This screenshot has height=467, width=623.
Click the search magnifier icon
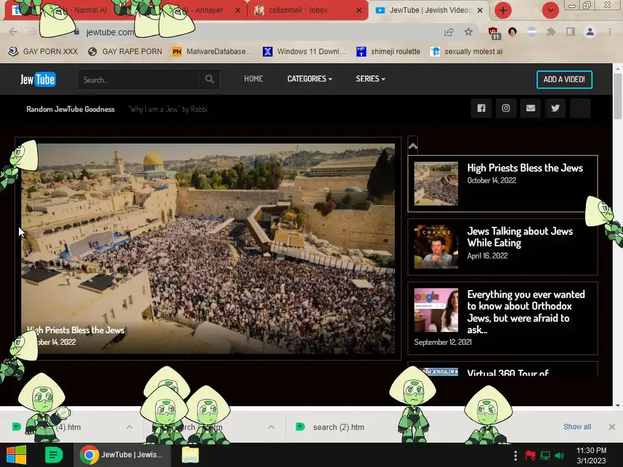[209, 79]
